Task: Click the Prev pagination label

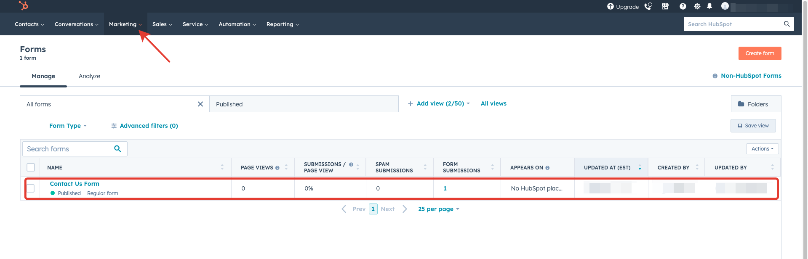Action: [359, 209]
